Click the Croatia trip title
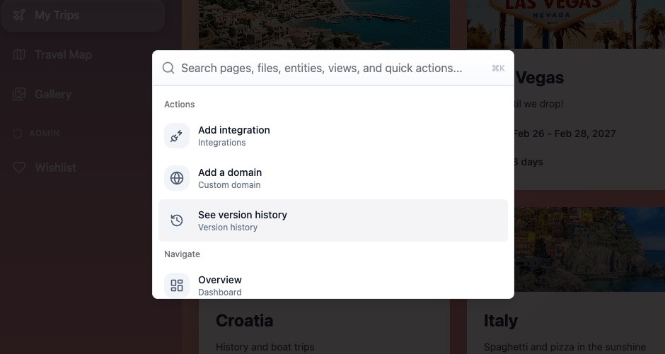 [244, 321]
